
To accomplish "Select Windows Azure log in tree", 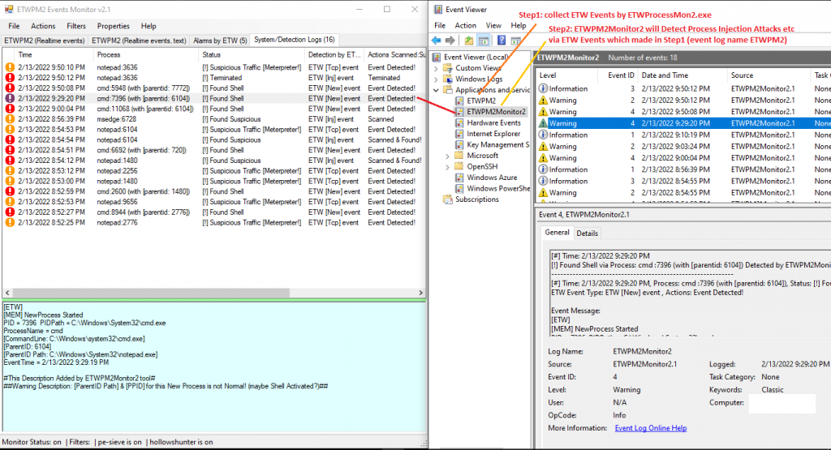I will click(x=492, y=178).
